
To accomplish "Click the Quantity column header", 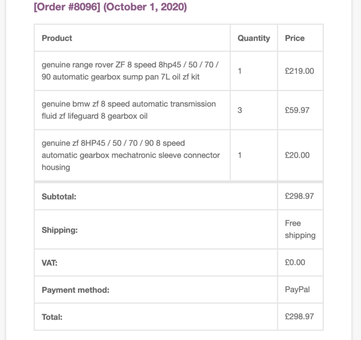I will click(x=254, y=38).
